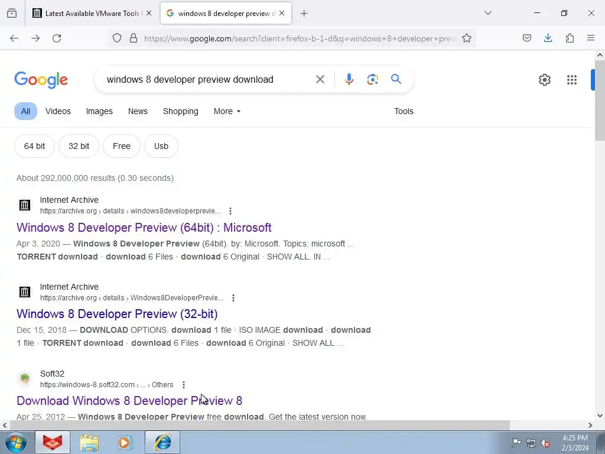Select the All results tab
The image size is (605, 454).
[25, 111]
